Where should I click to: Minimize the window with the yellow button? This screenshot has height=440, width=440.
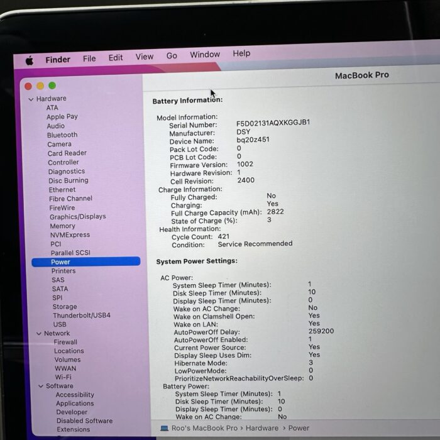pos(40,86)
